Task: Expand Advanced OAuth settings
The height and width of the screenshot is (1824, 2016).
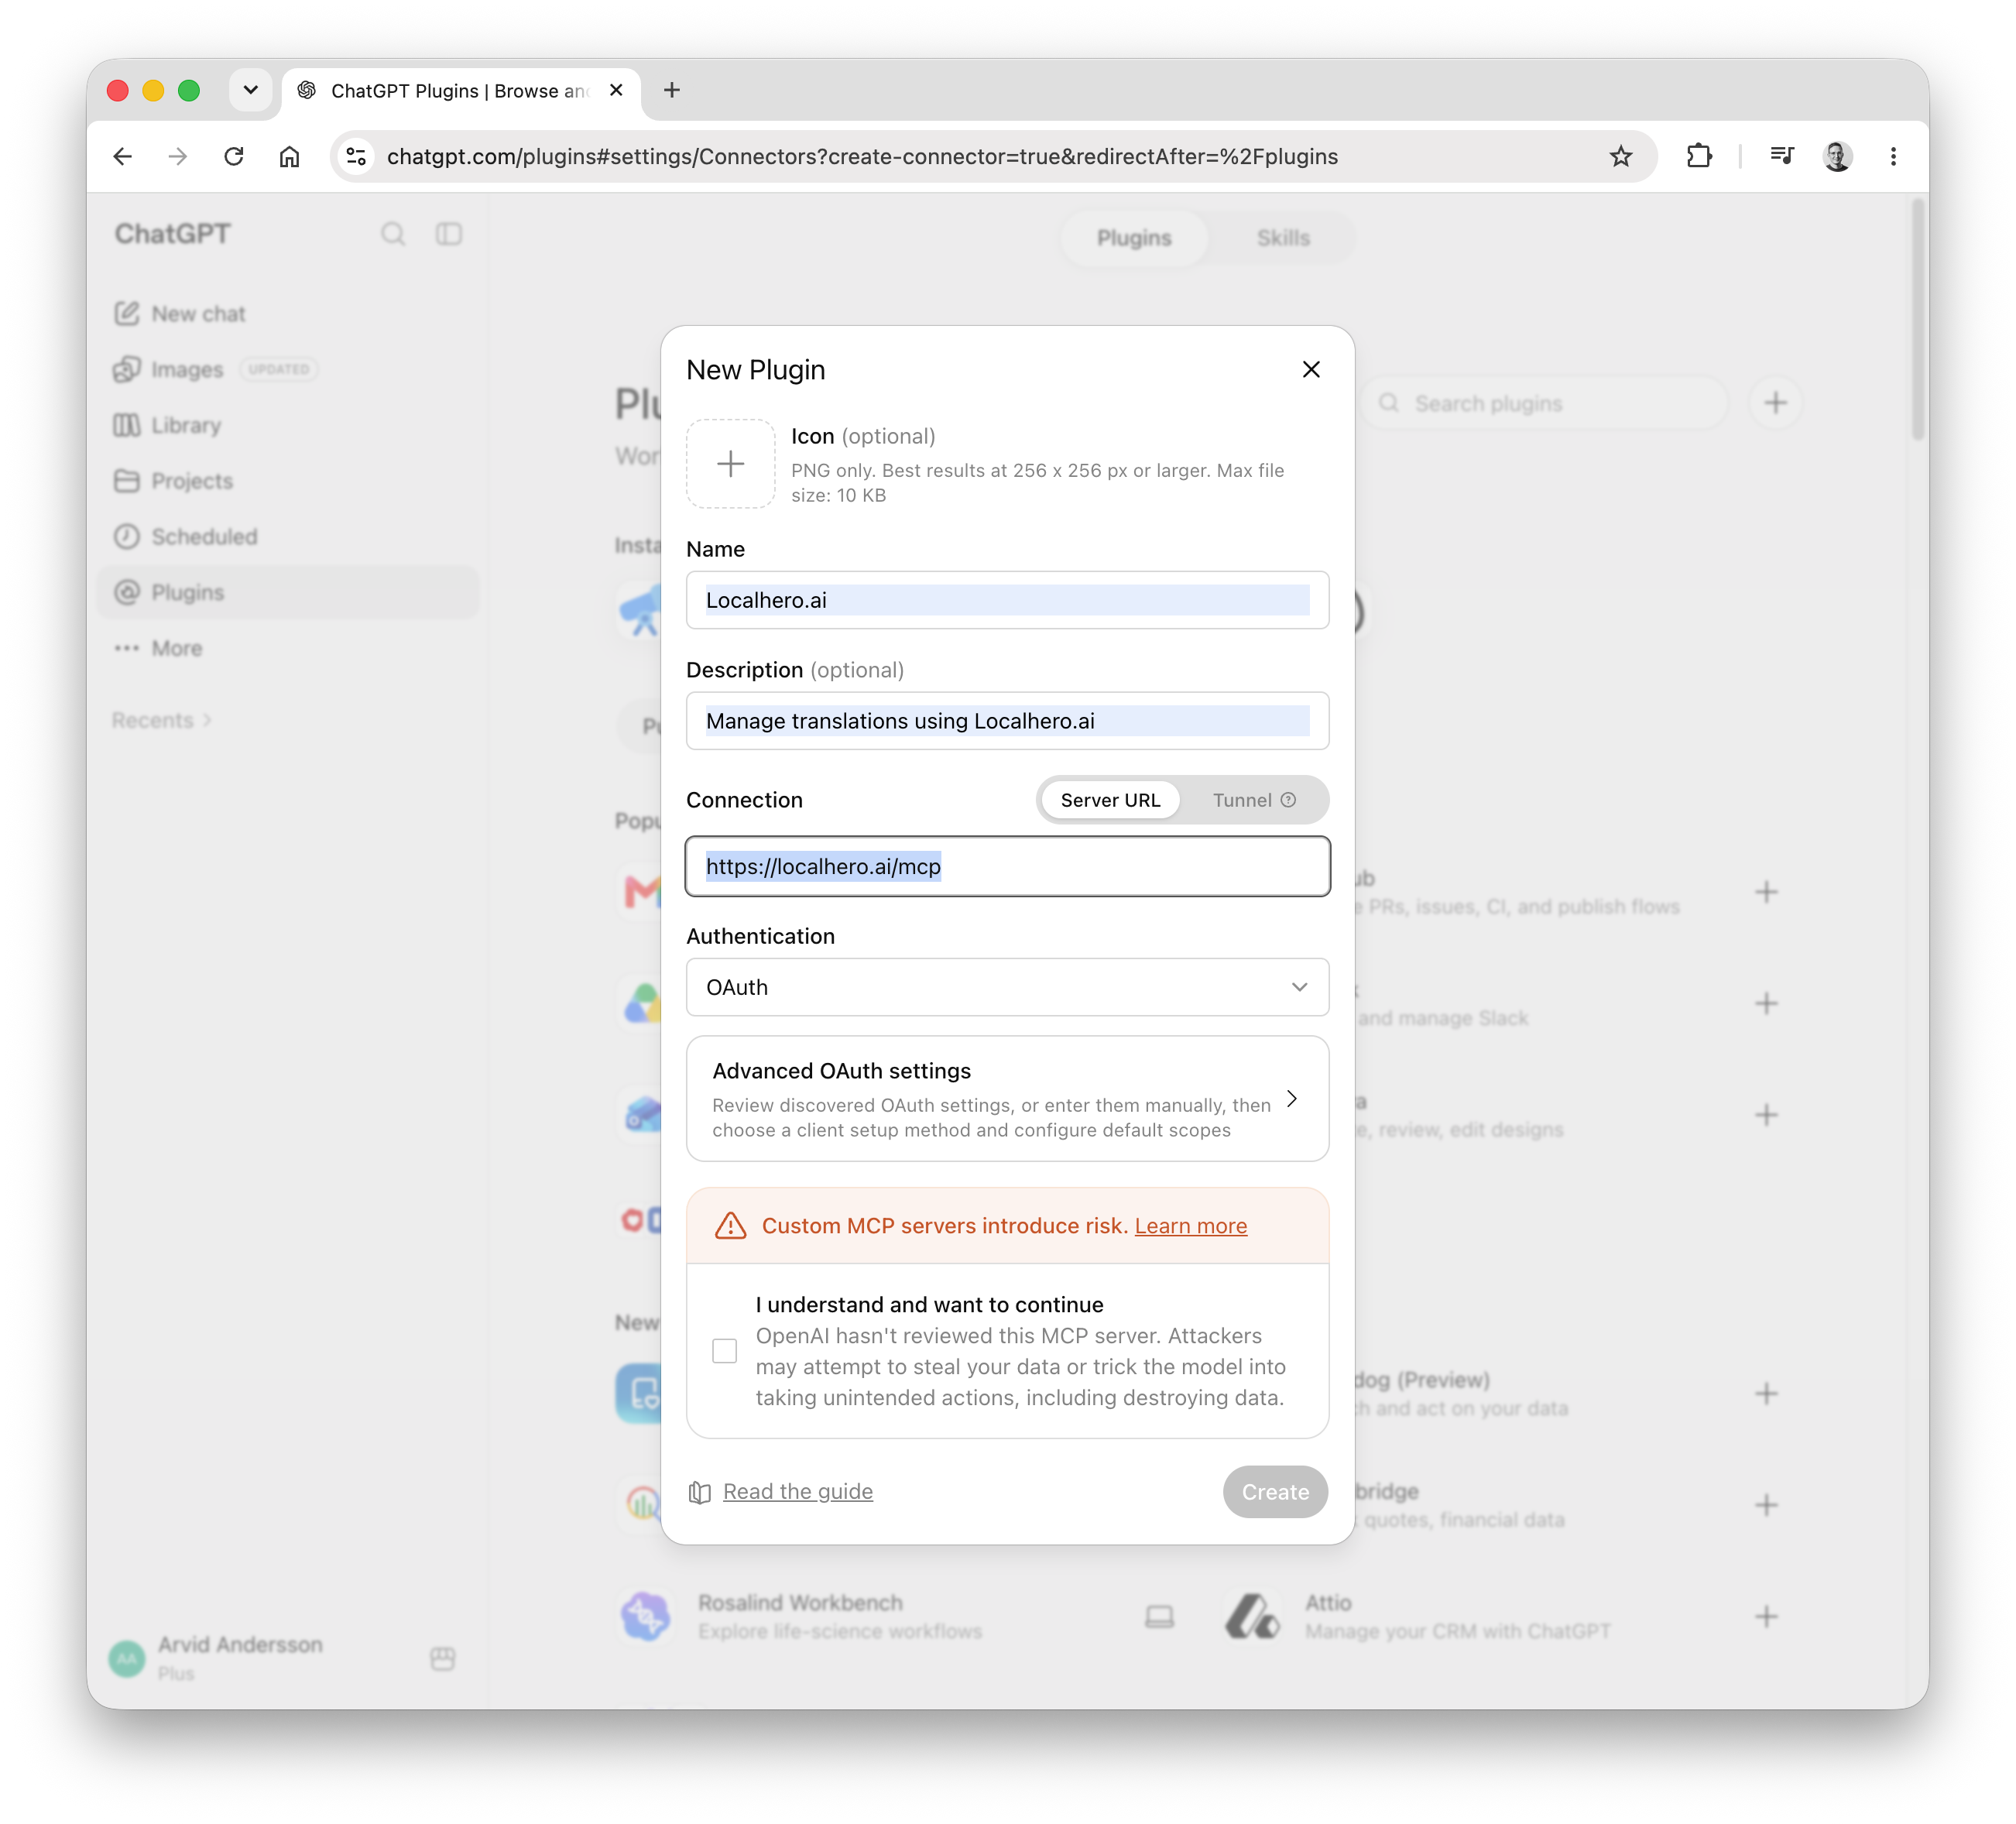Action: coord(1007,1099)
